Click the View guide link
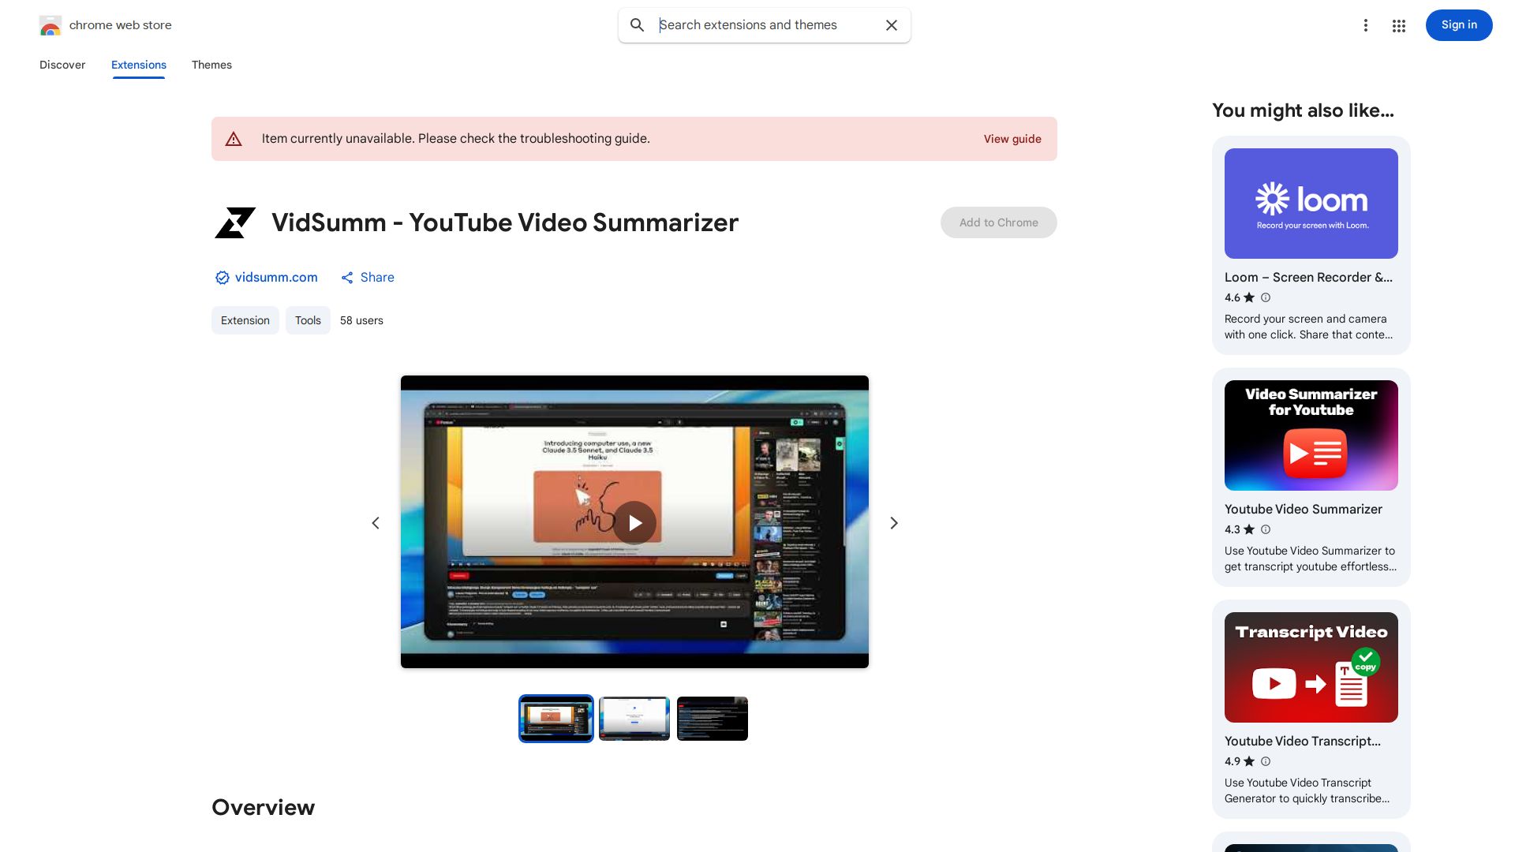The width and height of the screenshot is (1515, 852). (x=1012, y=139)
